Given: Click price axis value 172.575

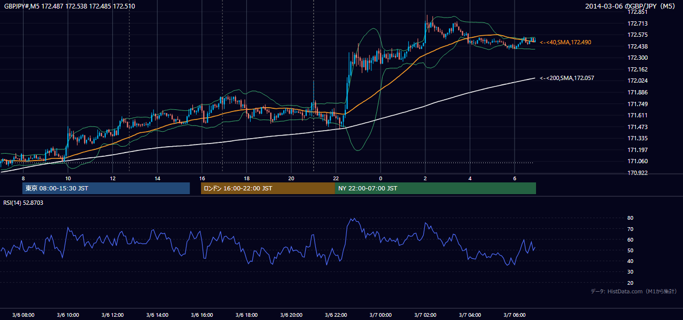Looking at the screenshot, I should point(638,35).
